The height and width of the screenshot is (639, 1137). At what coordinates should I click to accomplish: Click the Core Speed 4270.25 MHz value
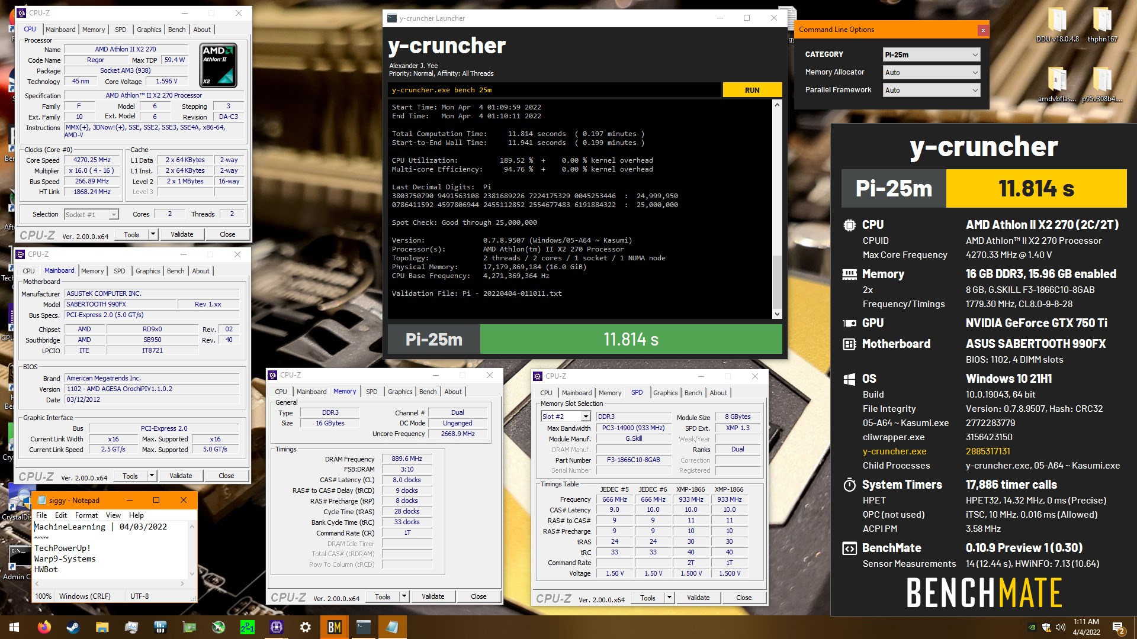pyautogui.click(x=92, y=160)
